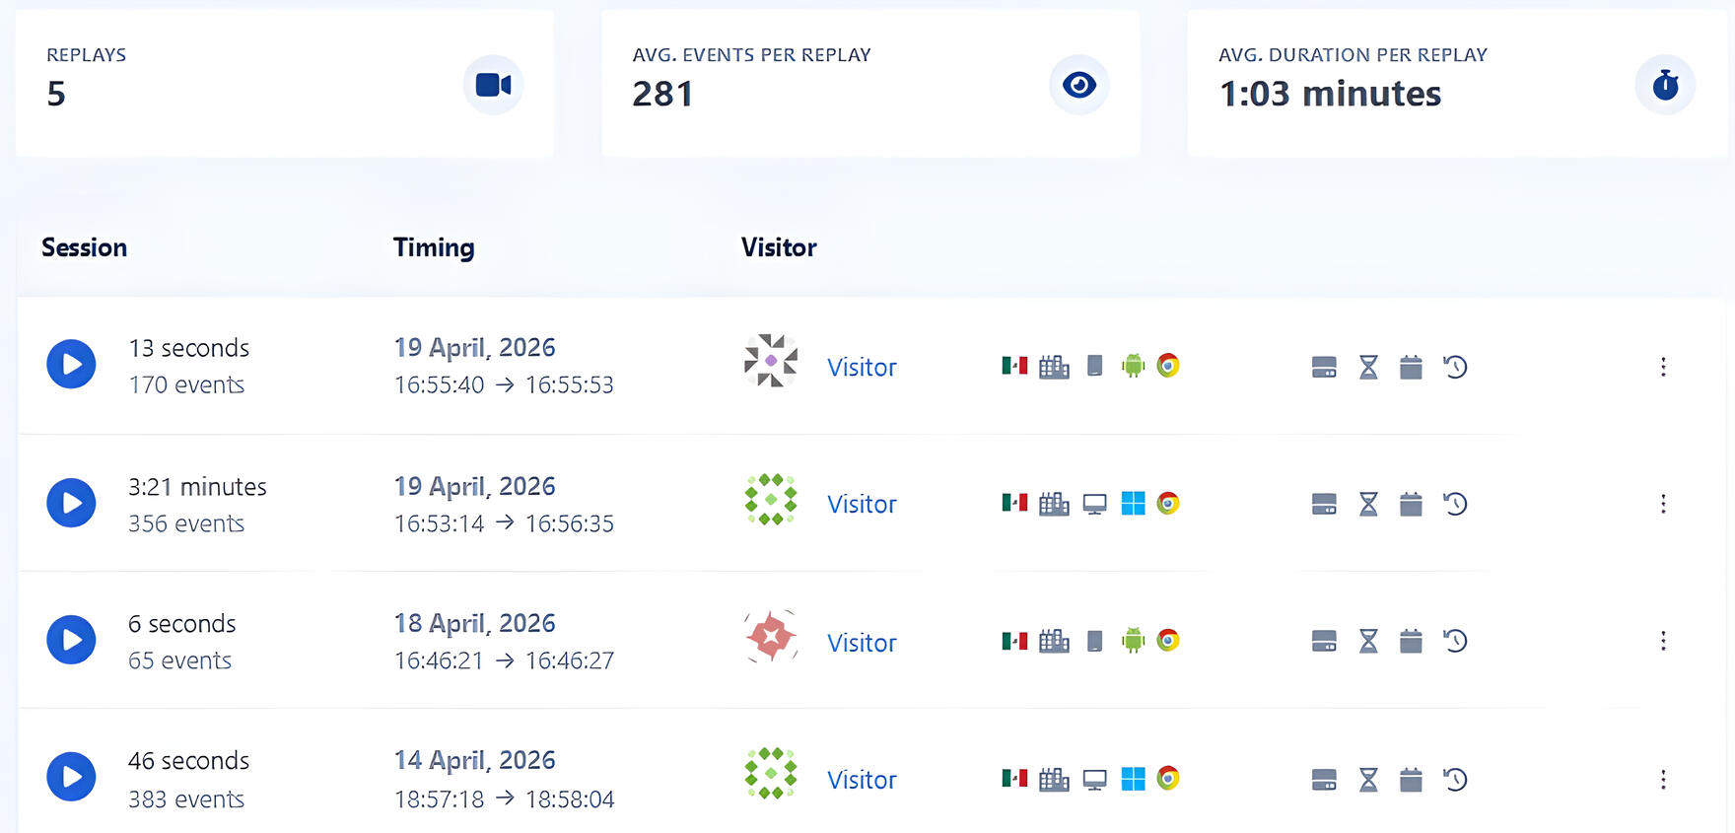Play the 6 seconds replay
1735x833 pixels.
click(x=71, y=640)
